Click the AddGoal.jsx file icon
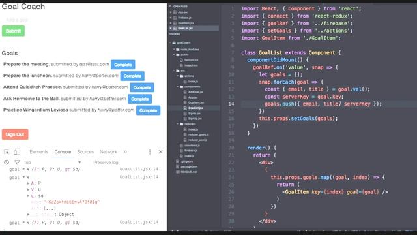This screenshot has width=417, height=235. click(185, 92)
